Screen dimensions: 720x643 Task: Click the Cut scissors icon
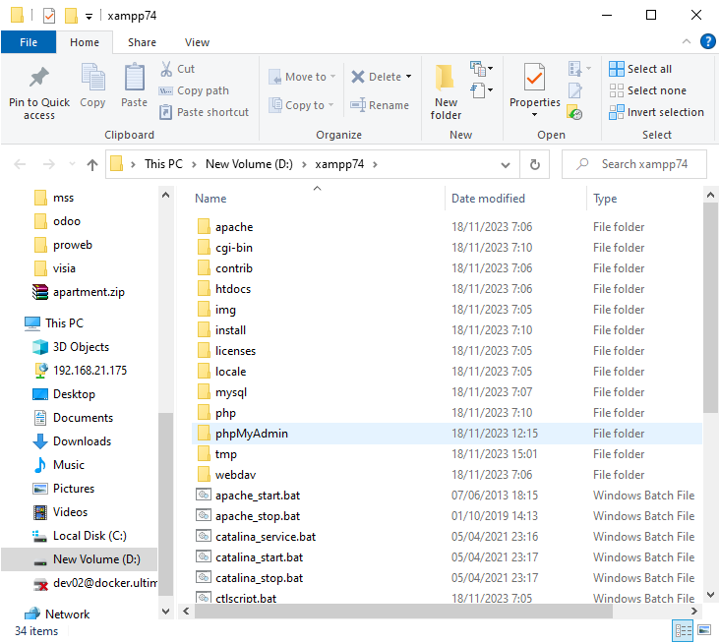[x=166, y=69]
